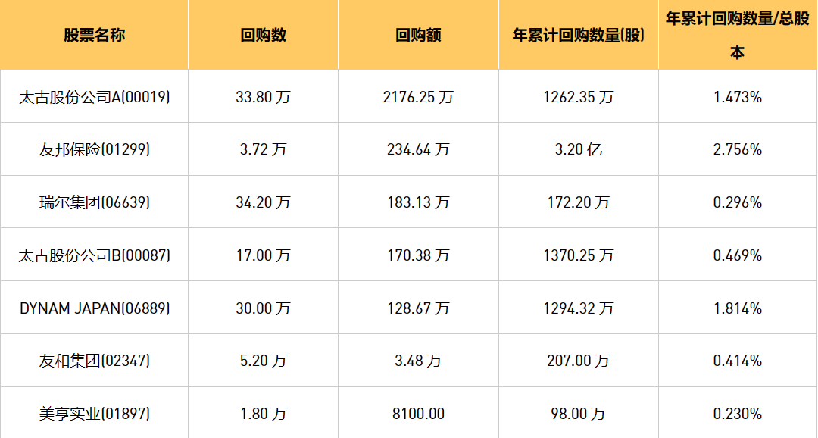Open stock 美亨实业(01897)
818x438 pixels.
coord(94,414)
